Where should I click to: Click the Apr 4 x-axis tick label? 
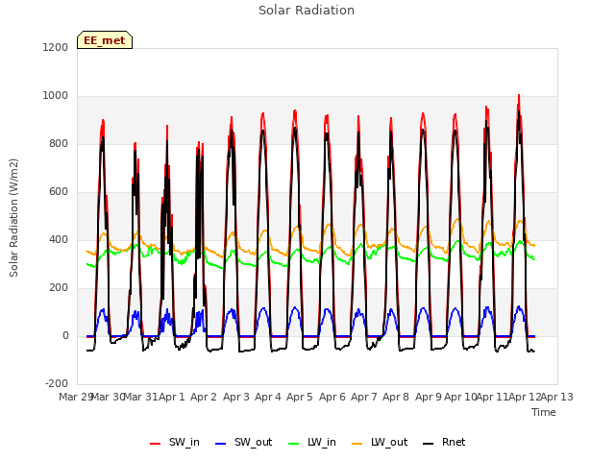pos(268,397)
